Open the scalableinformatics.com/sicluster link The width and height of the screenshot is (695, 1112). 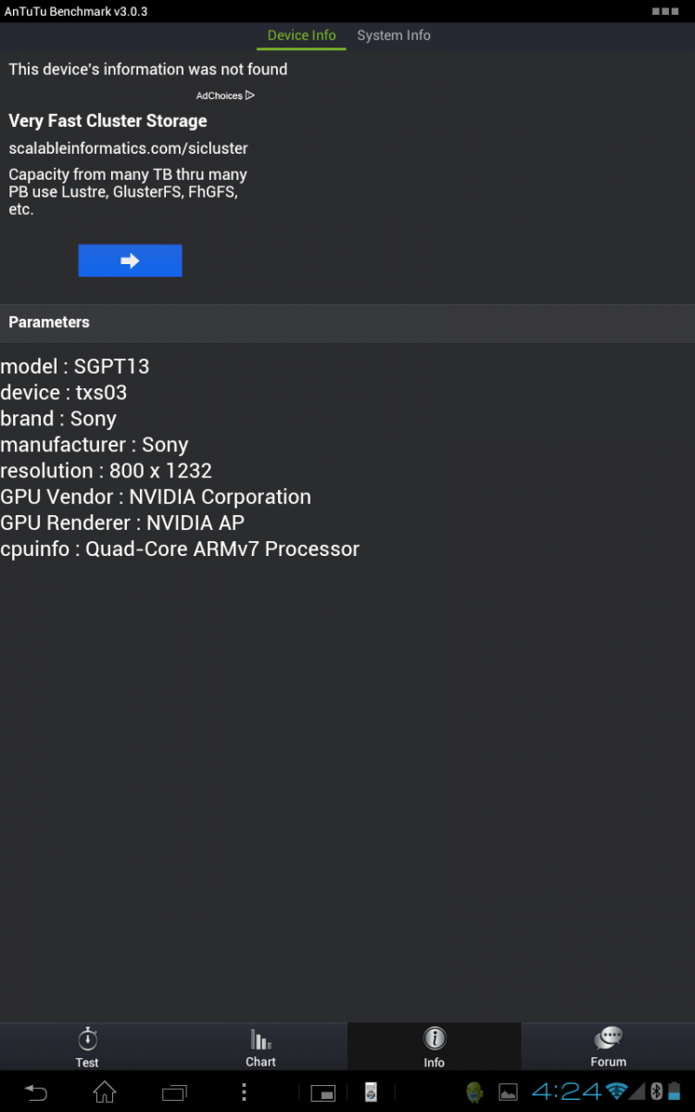coord(128,148)
